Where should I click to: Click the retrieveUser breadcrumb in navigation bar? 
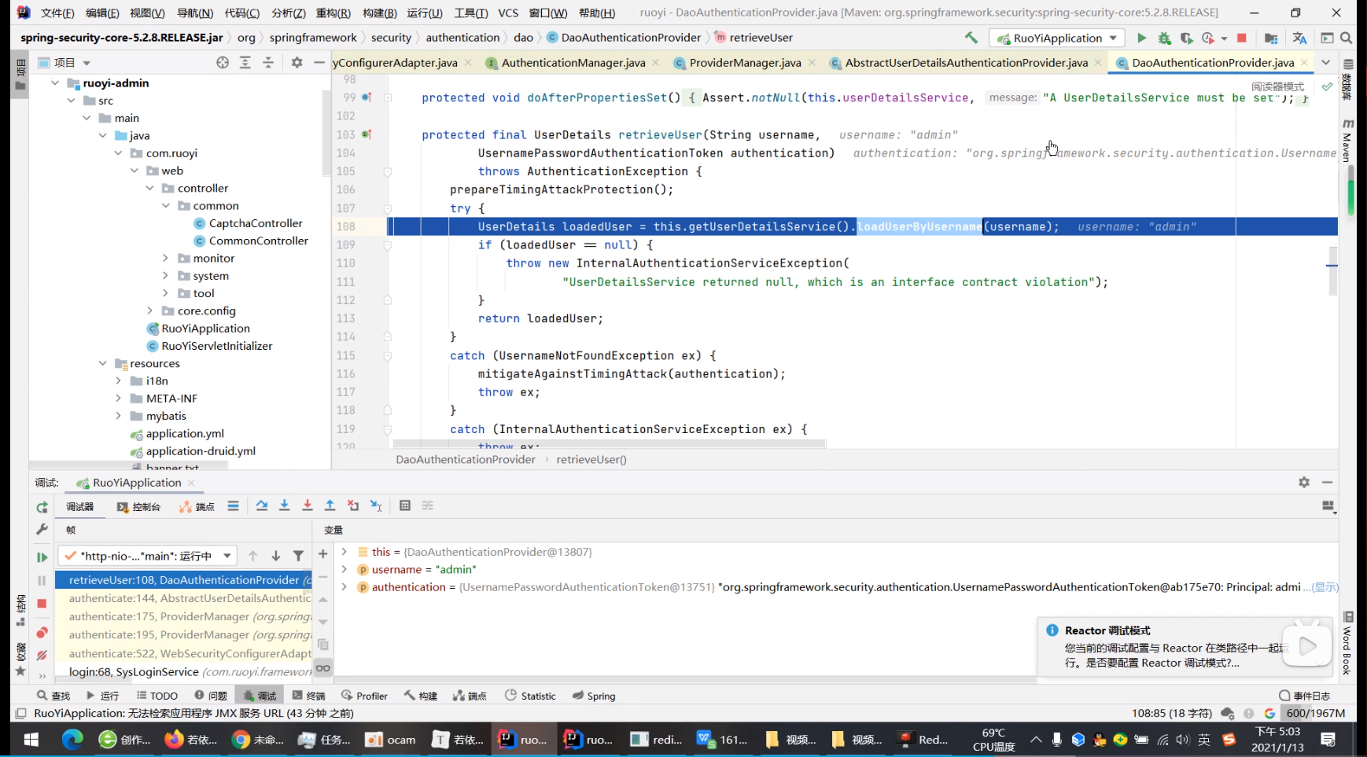[x=754, y=38]
